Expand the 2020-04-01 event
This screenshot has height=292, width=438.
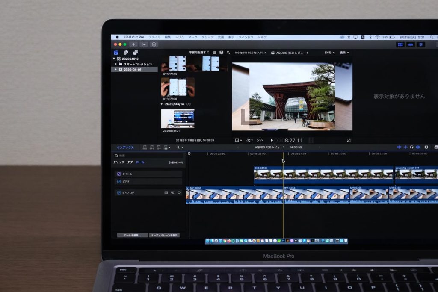coord(115,69)
